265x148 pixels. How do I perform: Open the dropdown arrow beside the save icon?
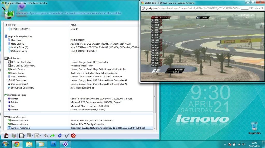[25, 136]
